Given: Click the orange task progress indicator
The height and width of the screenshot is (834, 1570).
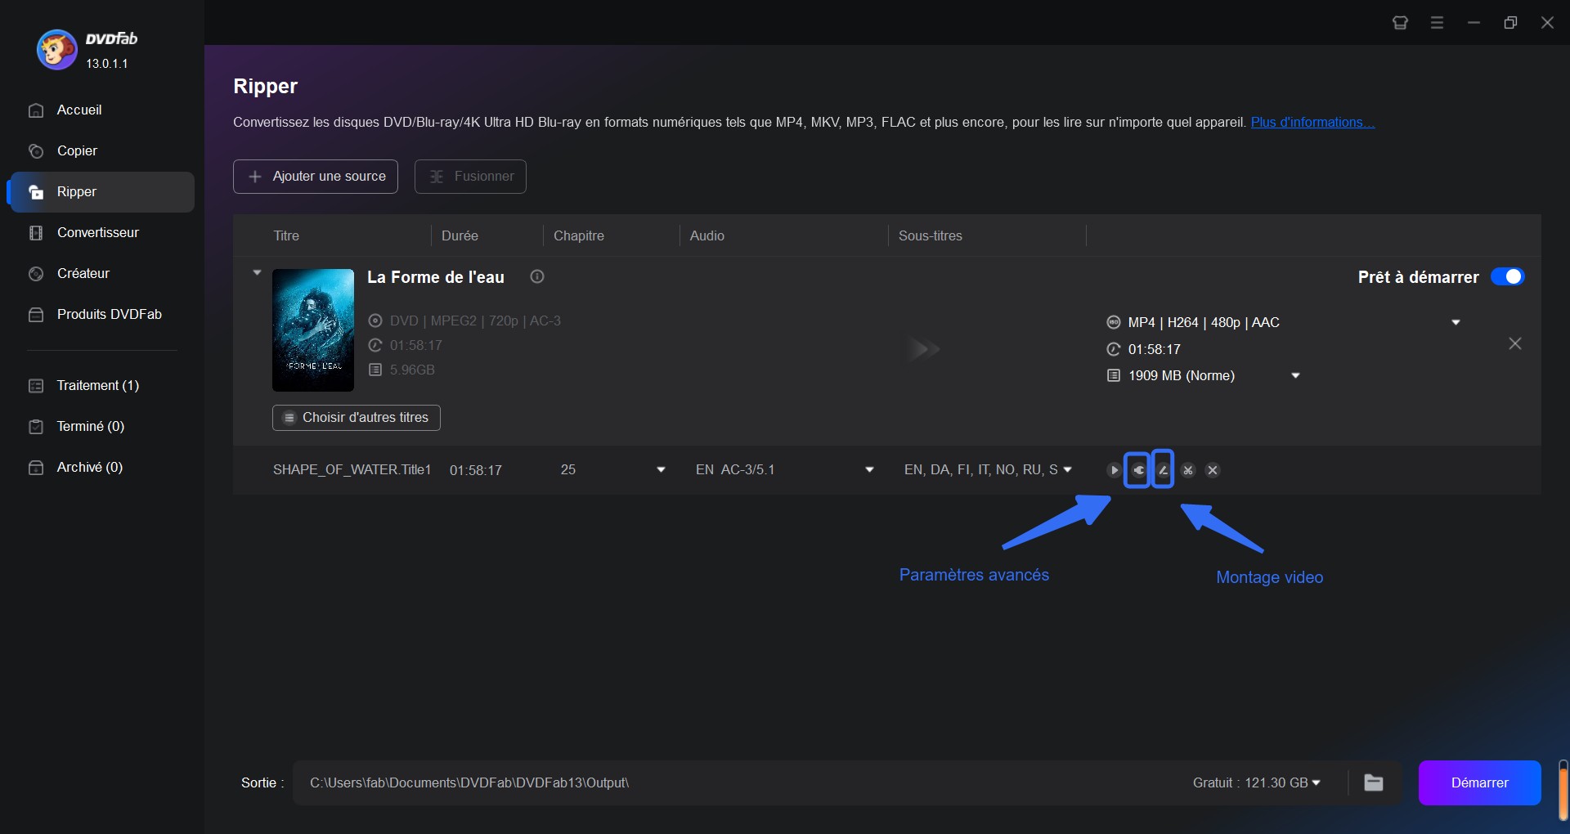Looking at the screenshot, I should tap(1563, 791).
